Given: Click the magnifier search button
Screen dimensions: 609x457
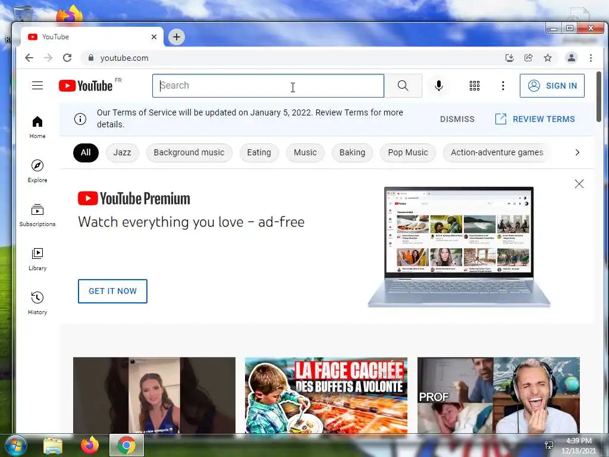Looking at the screenshot, I should [x=403, y=86].
